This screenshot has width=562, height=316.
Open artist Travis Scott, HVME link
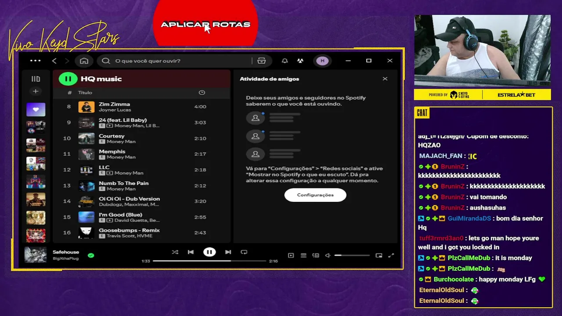(x=130, y=236)
